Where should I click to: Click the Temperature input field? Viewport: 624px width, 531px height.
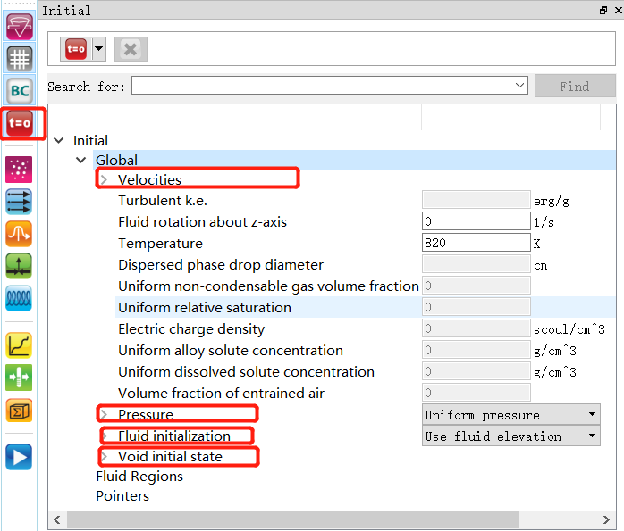tap(476, 244)
